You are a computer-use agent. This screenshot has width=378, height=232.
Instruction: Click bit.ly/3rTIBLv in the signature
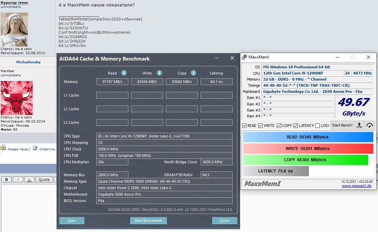pos(72,23)
